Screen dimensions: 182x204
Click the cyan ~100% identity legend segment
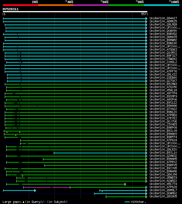(x=162, y=5)
